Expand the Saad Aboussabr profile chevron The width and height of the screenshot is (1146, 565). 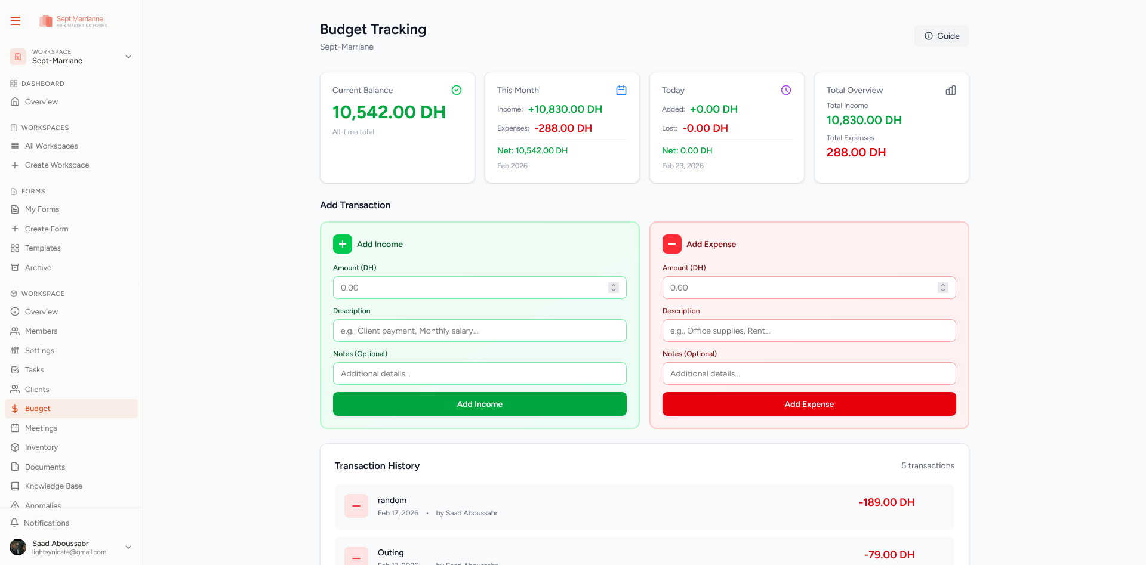(x=128, y=547)
